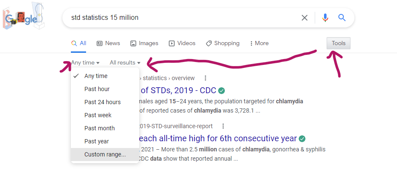Choose Past hour time filter
397x183 pixels.
click(97, 89)
